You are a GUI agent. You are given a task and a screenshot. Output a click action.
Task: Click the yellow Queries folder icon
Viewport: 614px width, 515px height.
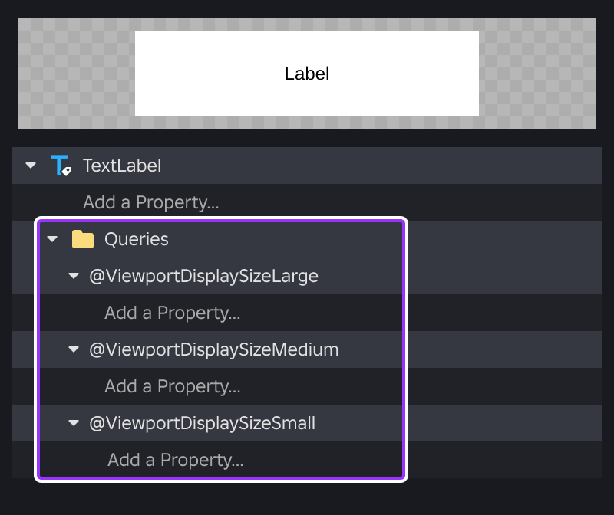(83, 239)
